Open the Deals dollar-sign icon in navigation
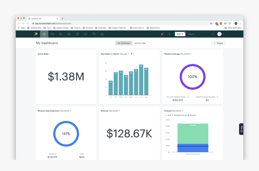The height and width of the screenshot is (171, 259). click(69, 34)
